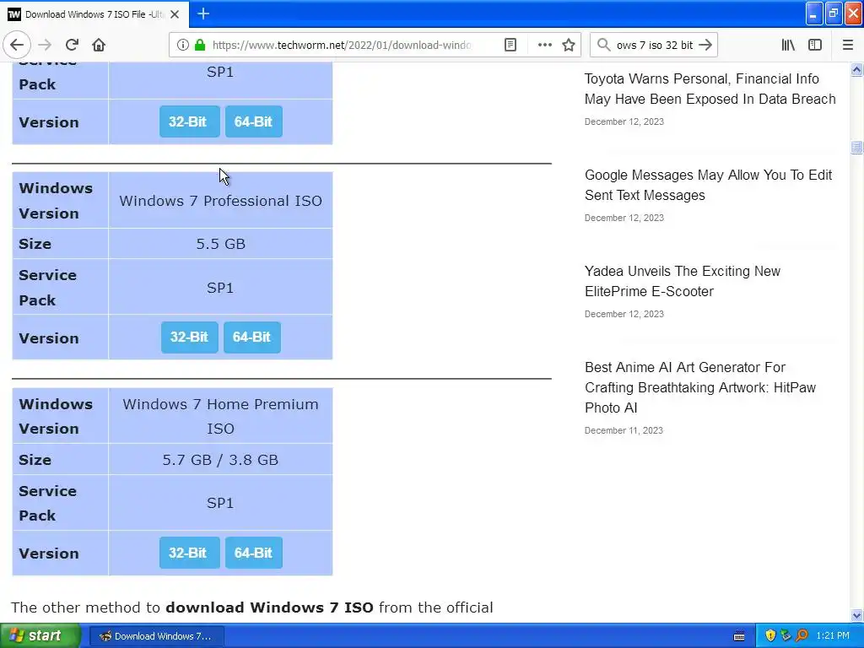The height and width of the screenshot is (648, 864).
Task: Click the forward navigation arrow
Action: [x=45, y=46]
